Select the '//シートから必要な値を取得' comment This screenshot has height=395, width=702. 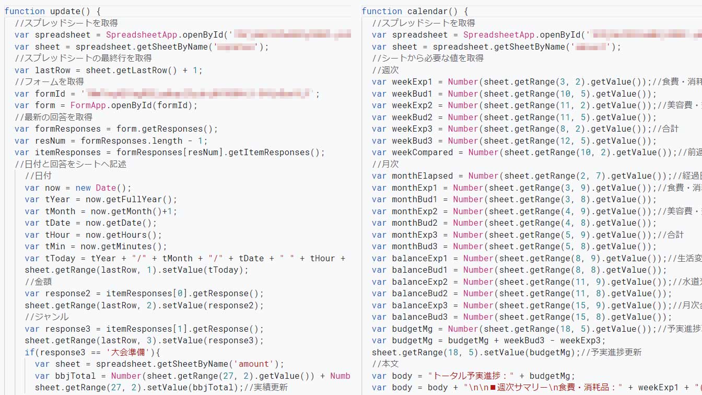428,58
